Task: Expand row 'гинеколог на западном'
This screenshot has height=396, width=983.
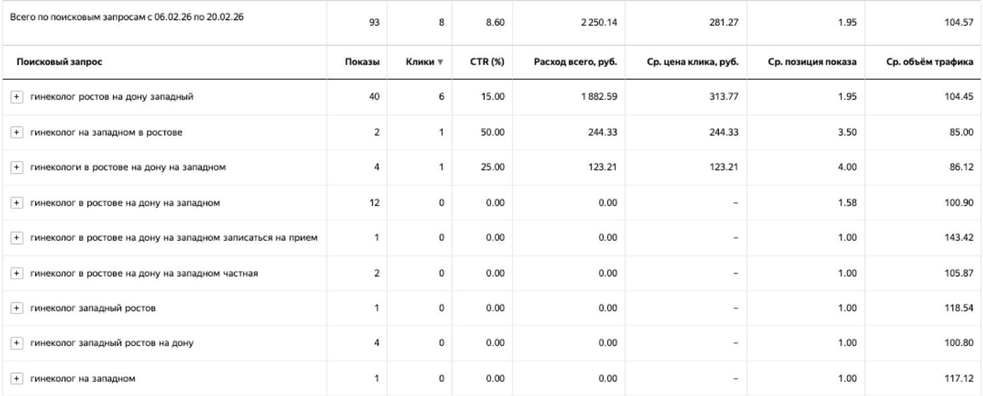Action: click(16, 379)
